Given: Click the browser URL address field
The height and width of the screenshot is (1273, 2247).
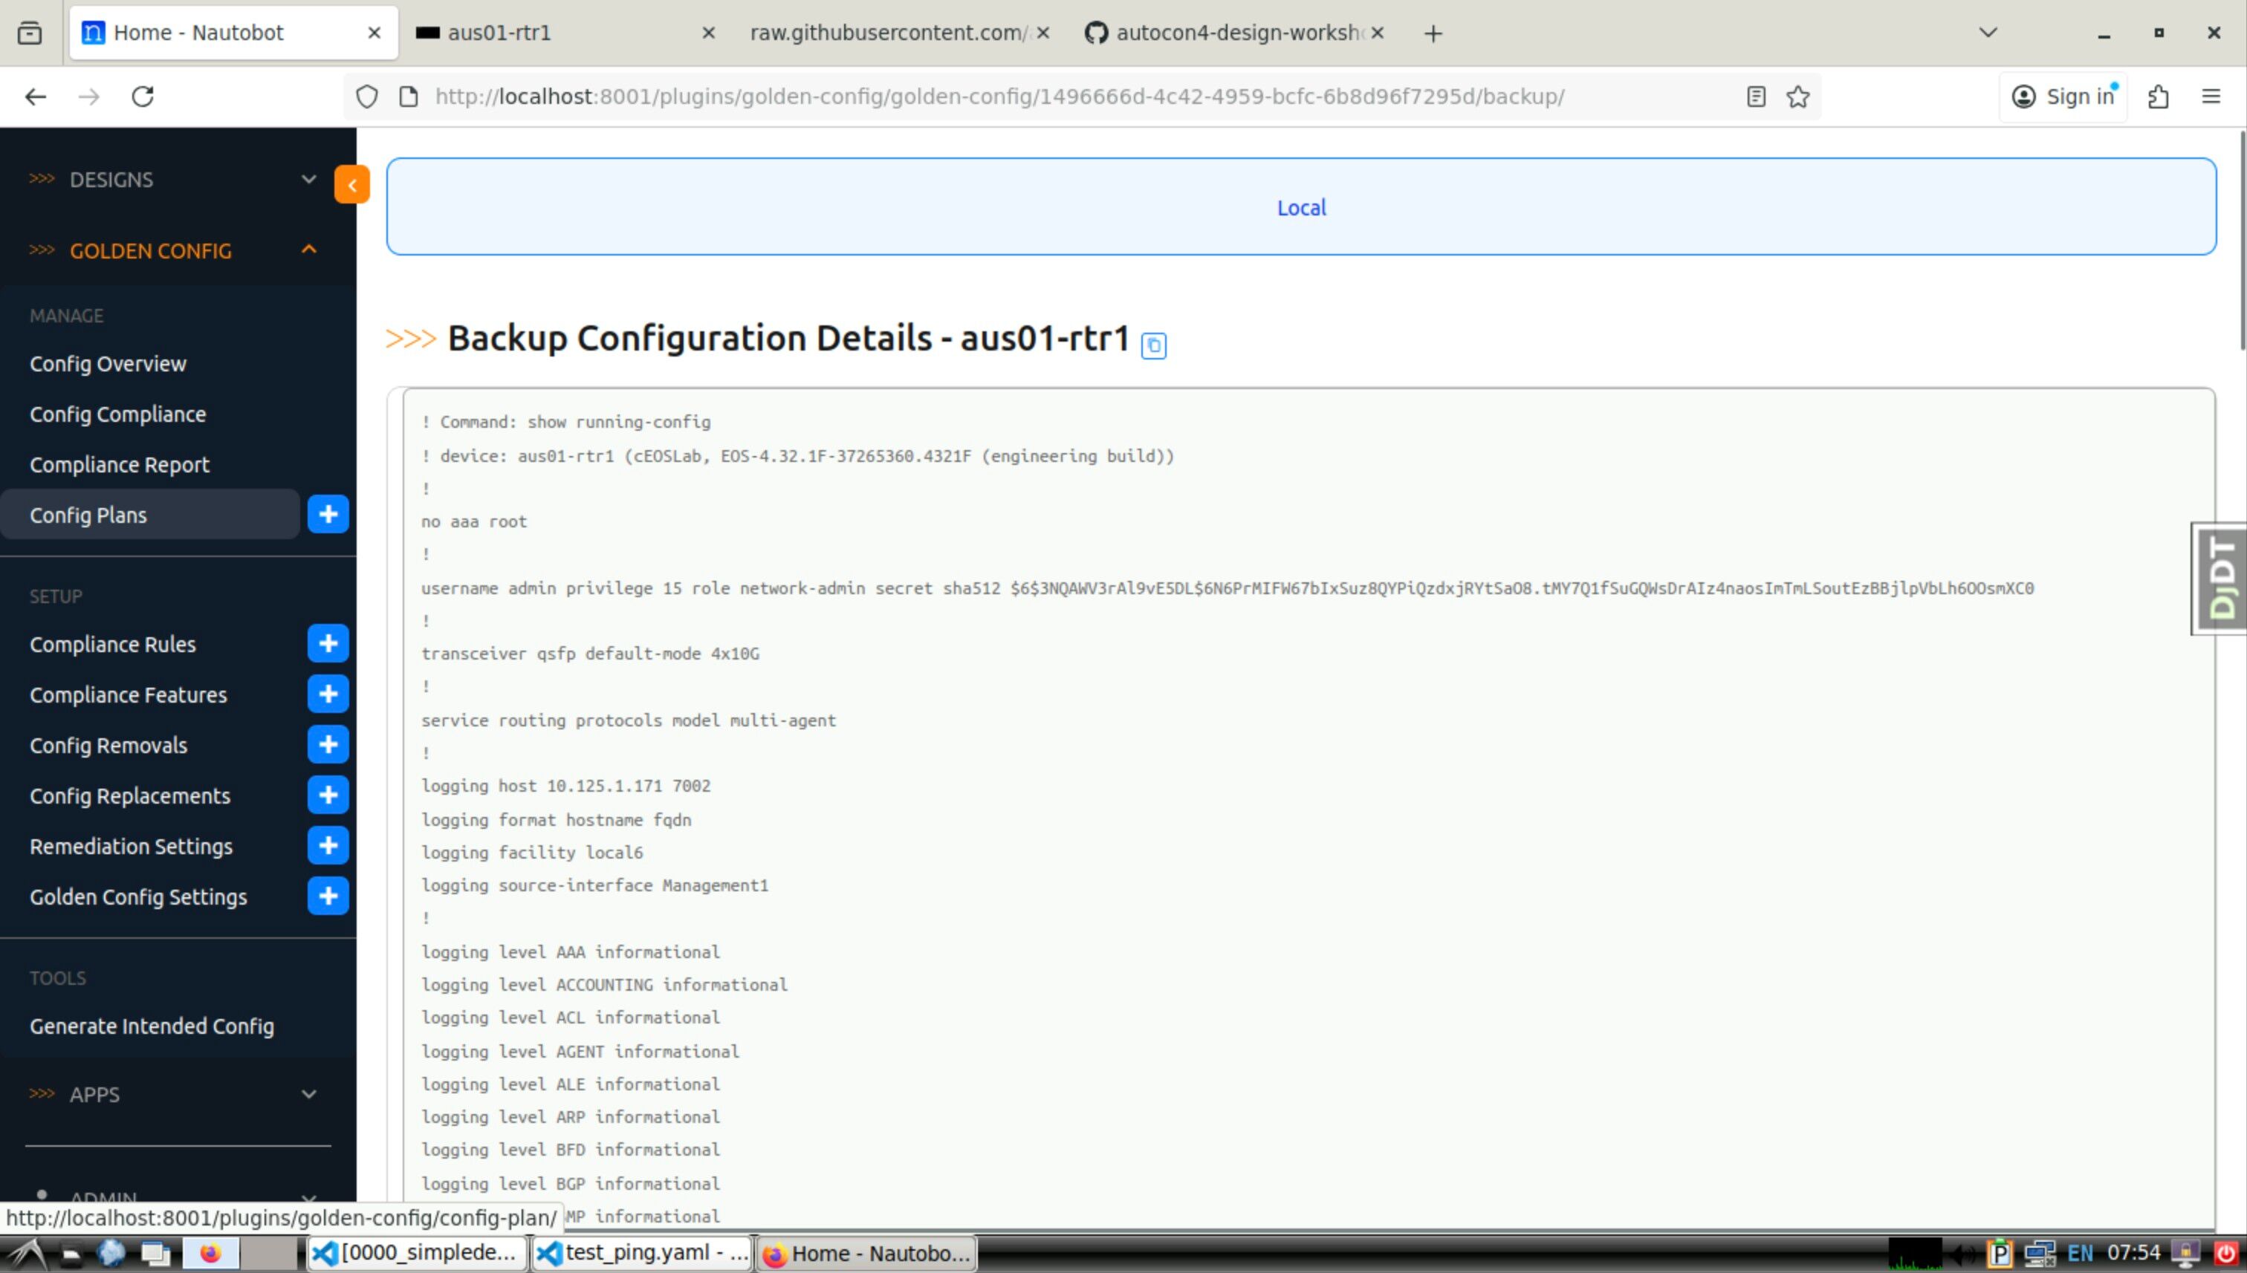Looking at the screenshot, I should (997, 96).
